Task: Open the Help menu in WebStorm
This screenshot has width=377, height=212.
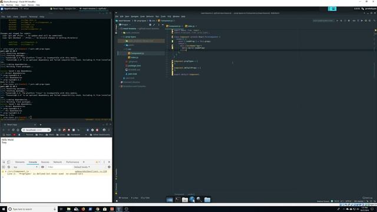Action: (183, 16)
